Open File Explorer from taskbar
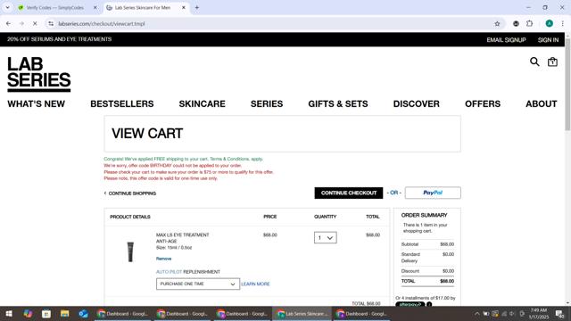Screen dimensions: 571x321 [x=65, y=314]
